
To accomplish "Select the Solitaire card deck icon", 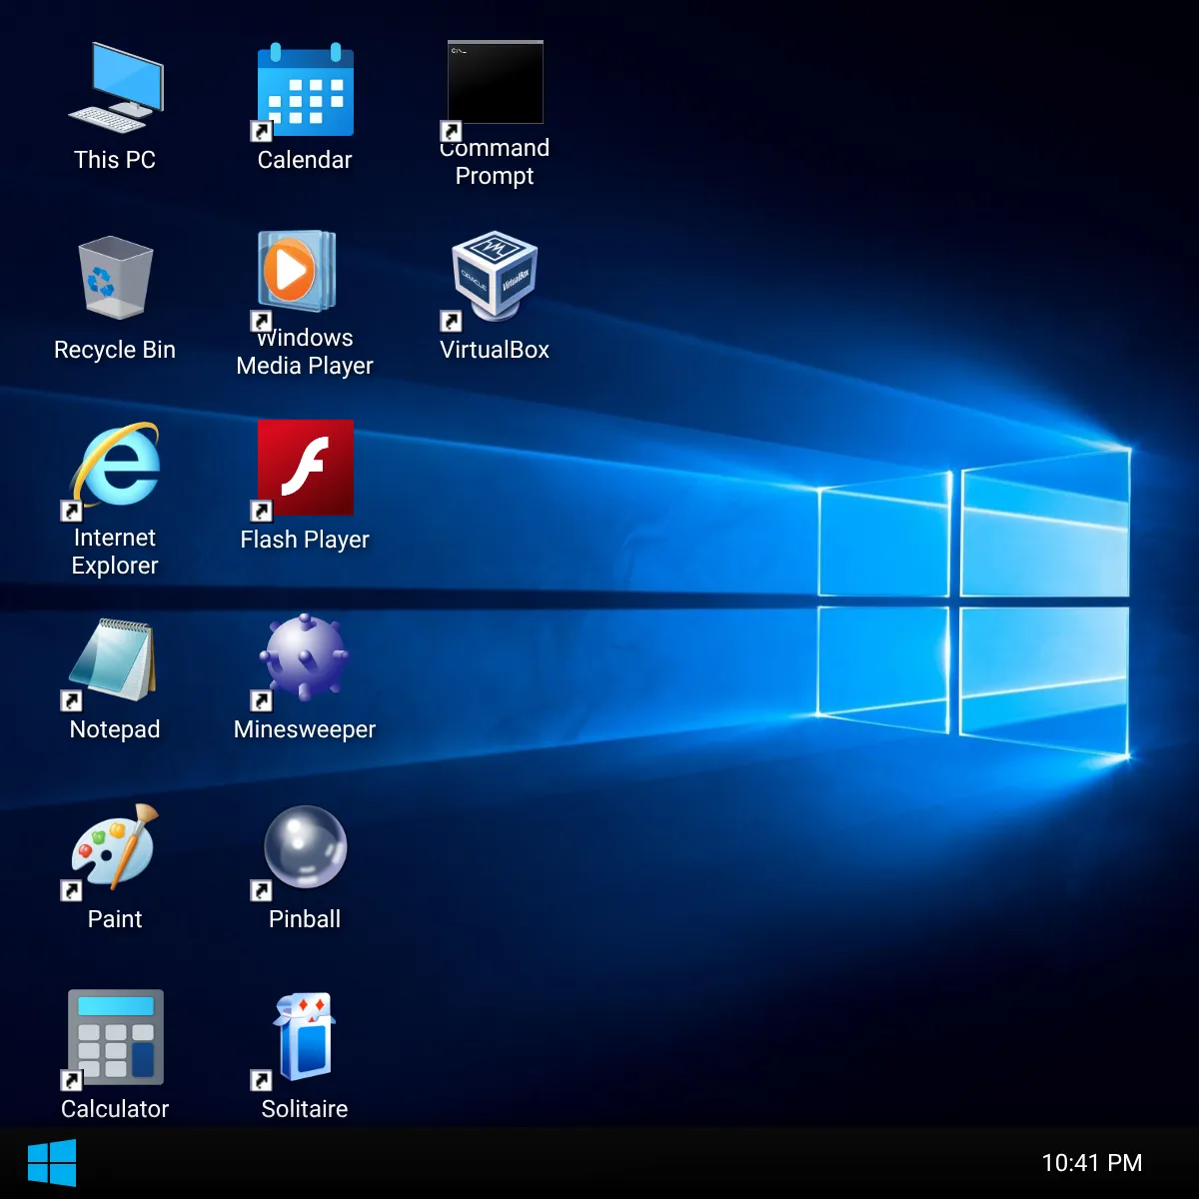I will (305, 1037).
